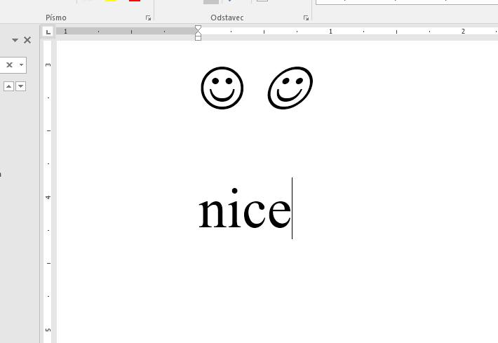
Task: Click the tab stop selector on the ruler
Action: click(48, 32)
